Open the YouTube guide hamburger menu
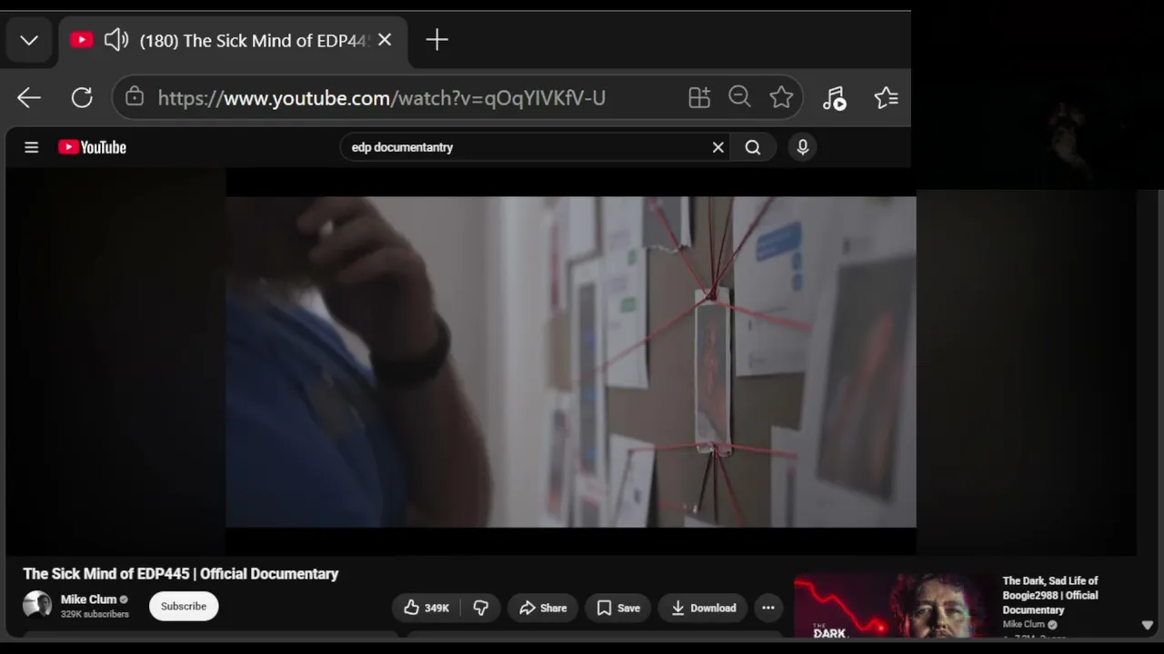Image resolution: width=1164 pixels, height=654 pixels. [31, 147]
